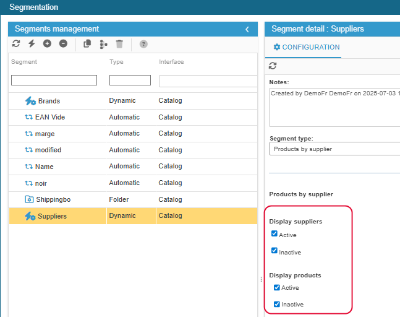The height and width of the screenshot is (317, 400).
Task: Click the panel splitter handle dots
Action: [x=262, y=279]
